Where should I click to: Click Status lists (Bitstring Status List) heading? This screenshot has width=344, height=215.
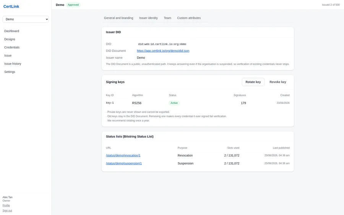coord(130,137)
